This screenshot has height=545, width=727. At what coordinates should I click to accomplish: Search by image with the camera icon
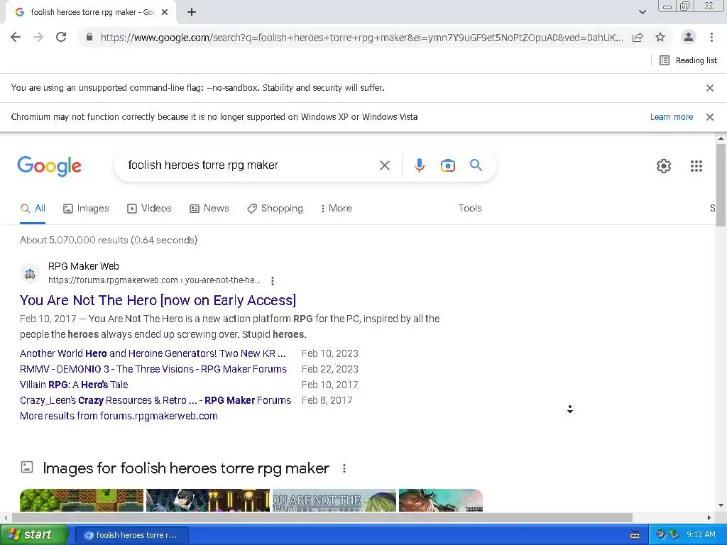447,165
